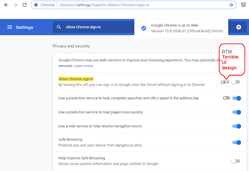The height and width of the screenshot is (171, 249).
Task: Click the search magnifier icon in Settings
Action: click(x=59, y=27)
